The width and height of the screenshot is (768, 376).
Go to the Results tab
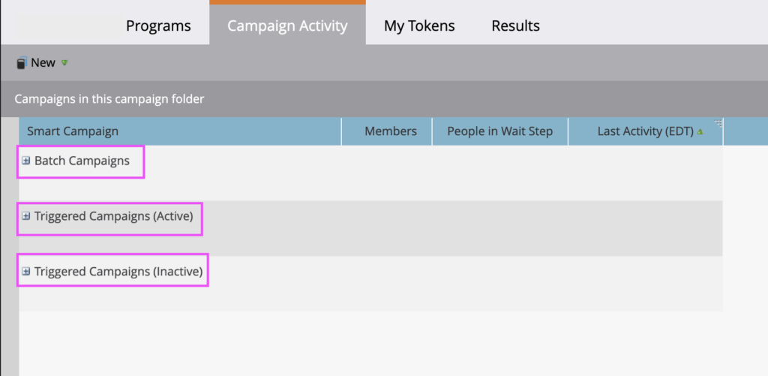coord(515,26)
